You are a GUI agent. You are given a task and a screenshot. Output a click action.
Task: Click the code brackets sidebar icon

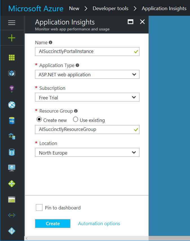(x=12, y=215)
